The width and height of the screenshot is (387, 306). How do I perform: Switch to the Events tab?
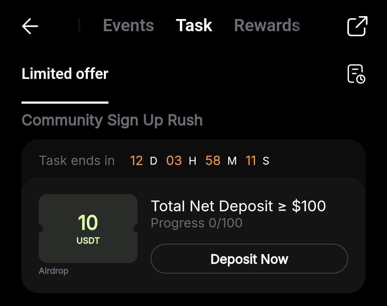click(128, 26)
